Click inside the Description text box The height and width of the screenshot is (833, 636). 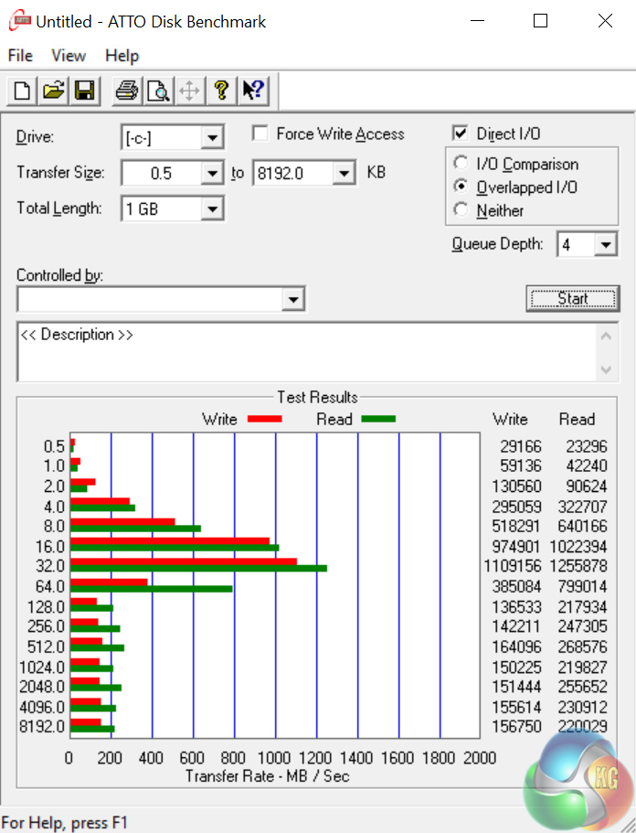pos(306,352)
